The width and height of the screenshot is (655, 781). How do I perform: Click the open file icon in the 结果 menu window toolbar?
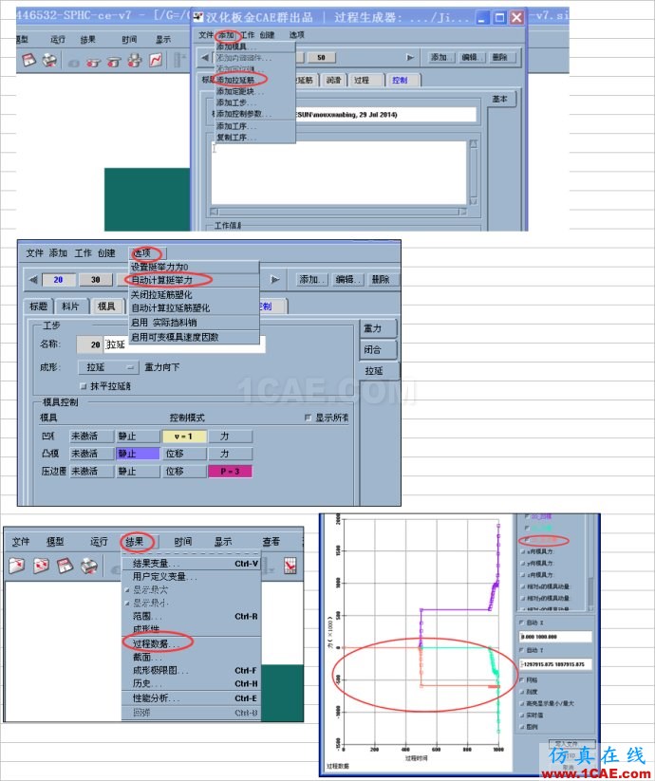point(17,566)
